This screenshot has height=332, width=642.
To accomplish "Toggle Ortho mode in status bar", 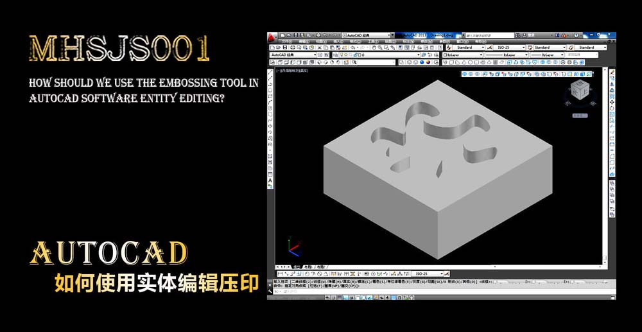I will (x=345, y=297).
